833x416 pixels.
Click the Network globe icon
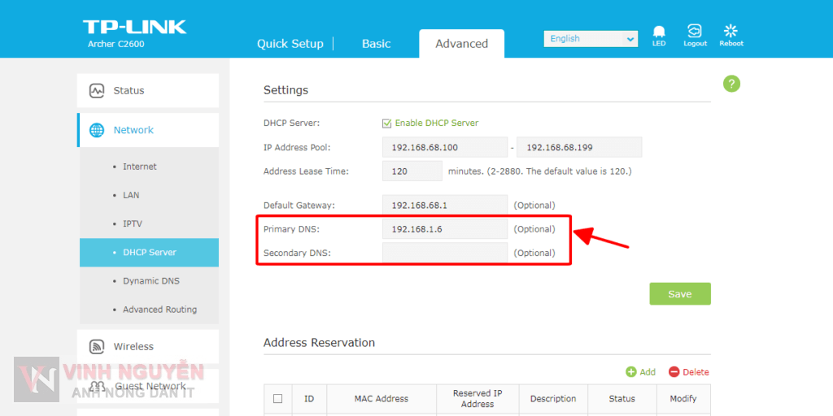pos(97,130)
